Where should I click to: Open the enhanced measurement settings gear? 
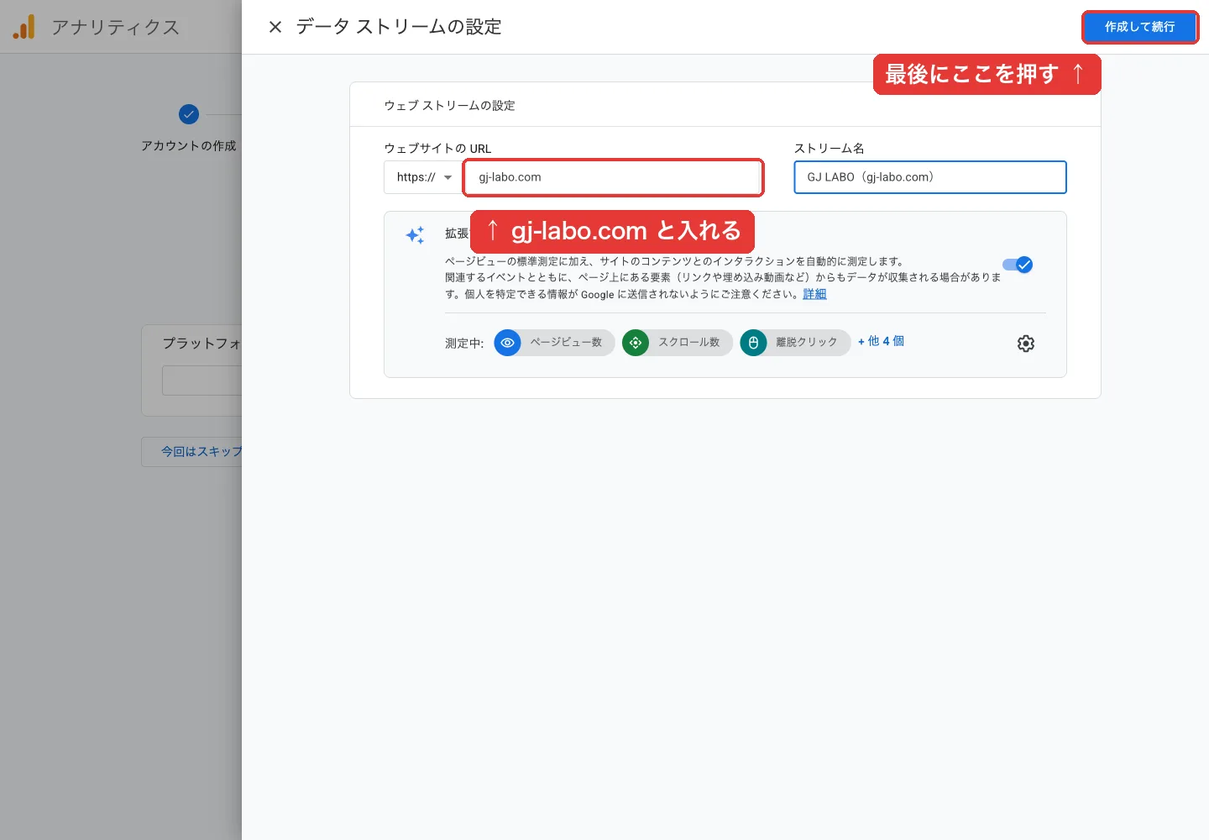click(1025, 344)
